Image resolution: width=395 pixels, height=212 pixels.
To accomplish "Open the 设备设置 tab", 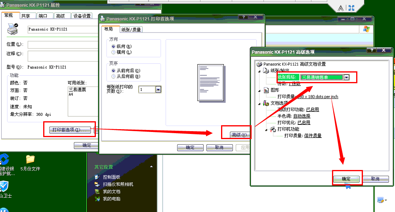I will 82,16.
